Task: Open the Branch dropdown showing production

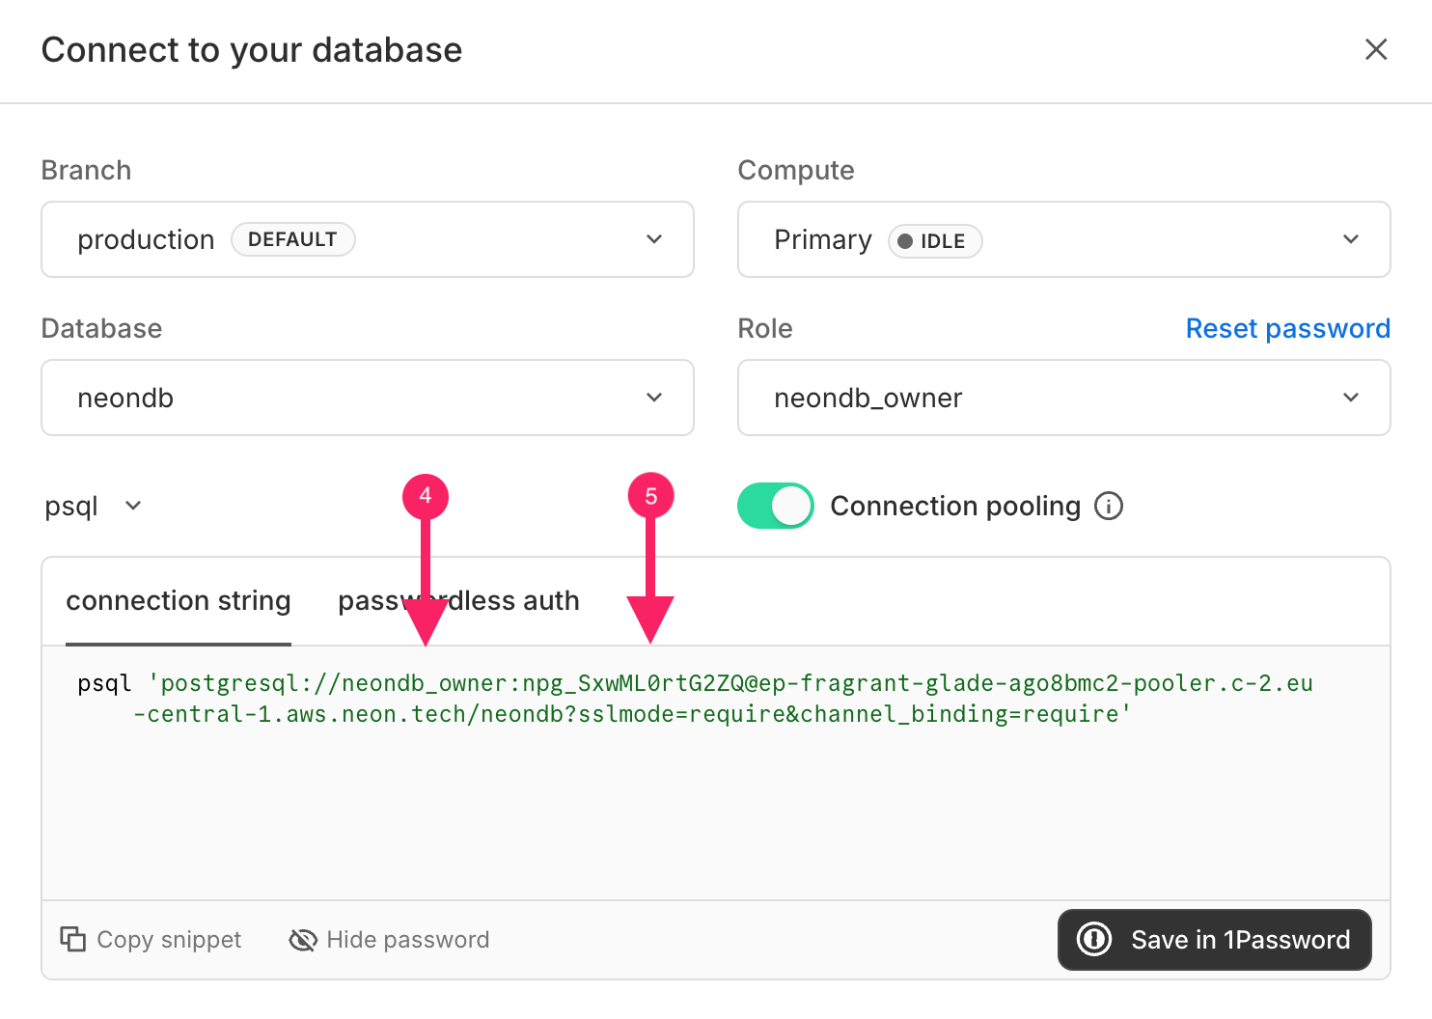Action: [367, 239]
